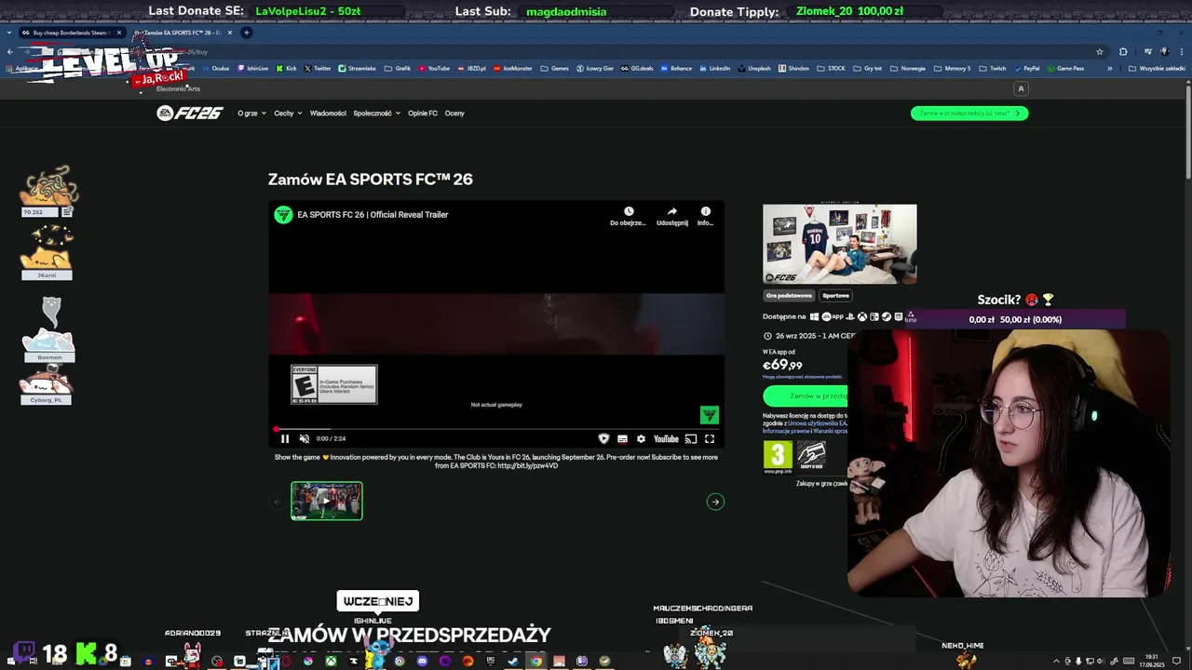Open video info in the player
Image resolution: width=1192 pixels, height=670 pixels.
[705, 216]
